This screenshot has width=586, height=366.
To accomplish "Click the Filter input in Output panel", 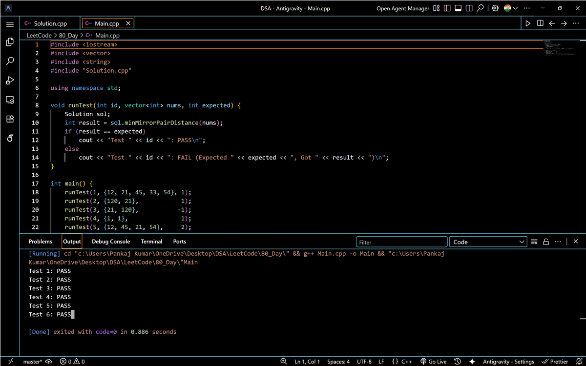I will click(x=401, y=241).
